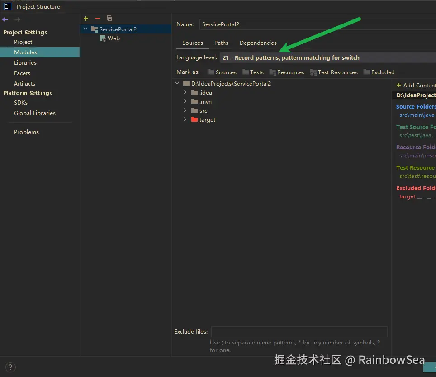Mark as Sources folder icon

coord(211,72)
